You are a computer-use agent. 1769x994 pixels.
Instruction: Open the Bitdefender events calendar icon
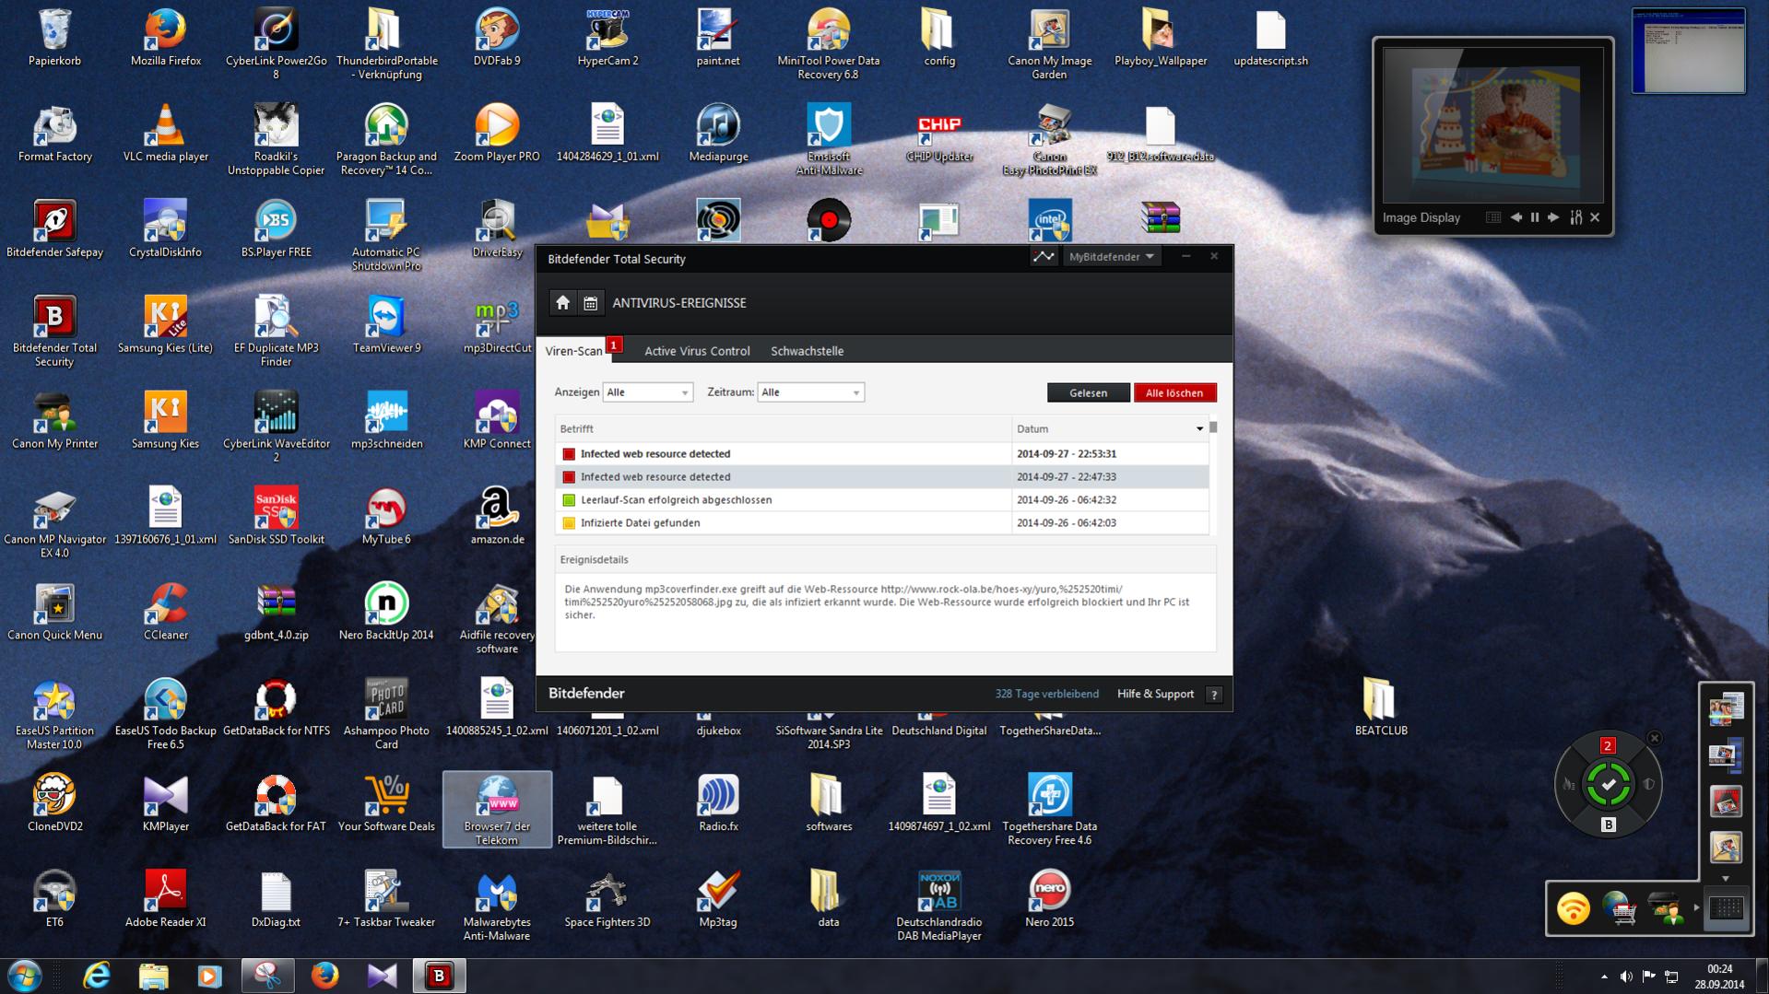point(591,303)
